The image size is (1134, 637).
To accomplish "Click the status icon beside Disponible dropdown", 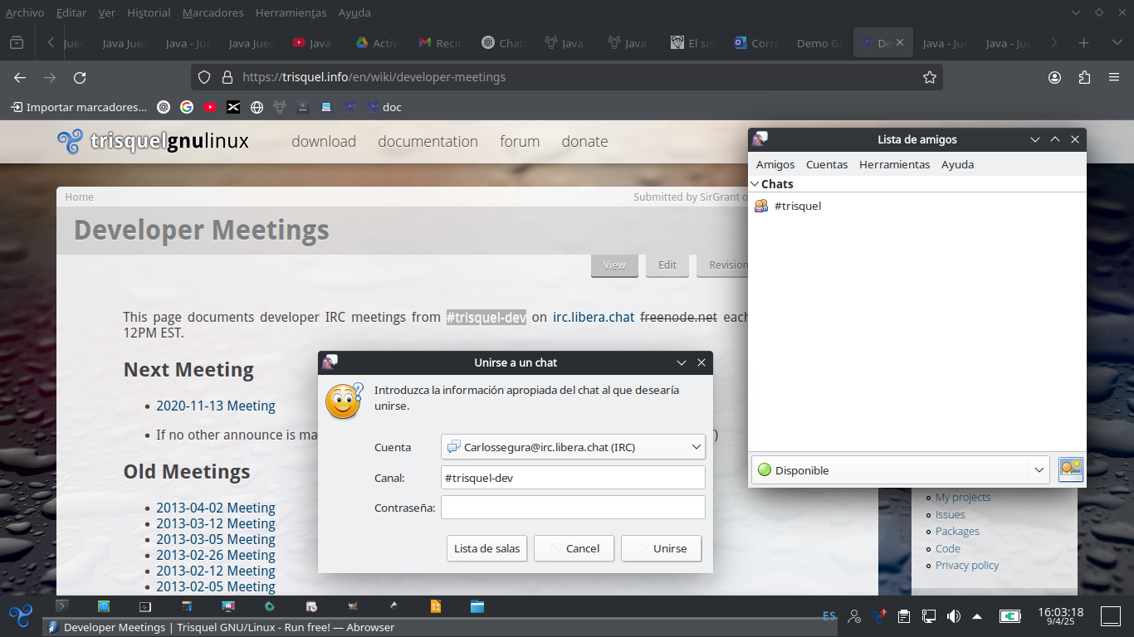I will coord(1071,469).
